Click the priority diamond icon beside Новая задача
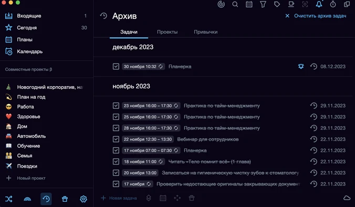The image size is (355, 207). pos(149,198)
